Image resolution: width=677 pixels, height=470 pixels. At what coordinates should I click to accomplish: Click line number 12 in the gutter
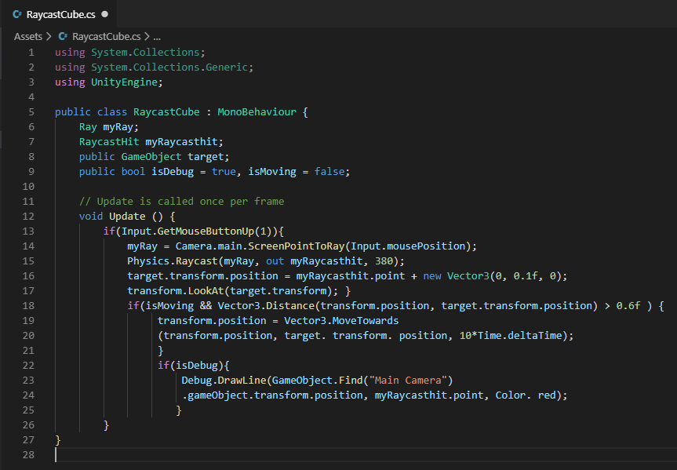pos(28,216)
